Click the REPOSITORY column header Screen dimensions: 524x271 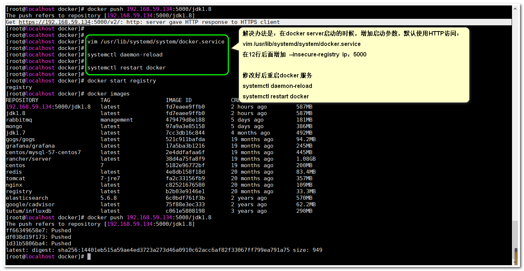pos(22,100)
